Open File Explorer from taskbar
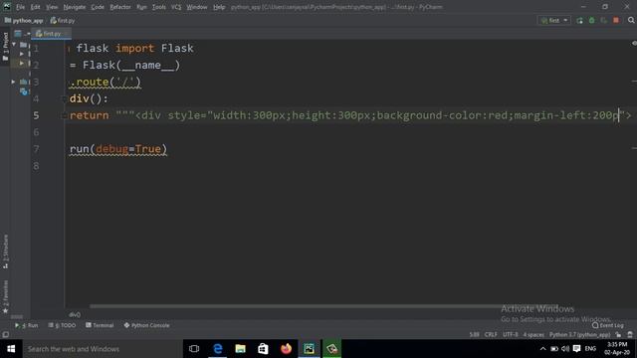The image size is (637, 358). pos(240,349)
